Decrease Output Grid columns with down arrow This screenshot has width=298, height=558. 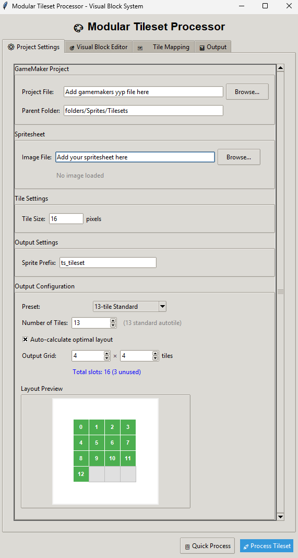pyautogui.click(x=106, y=358)
